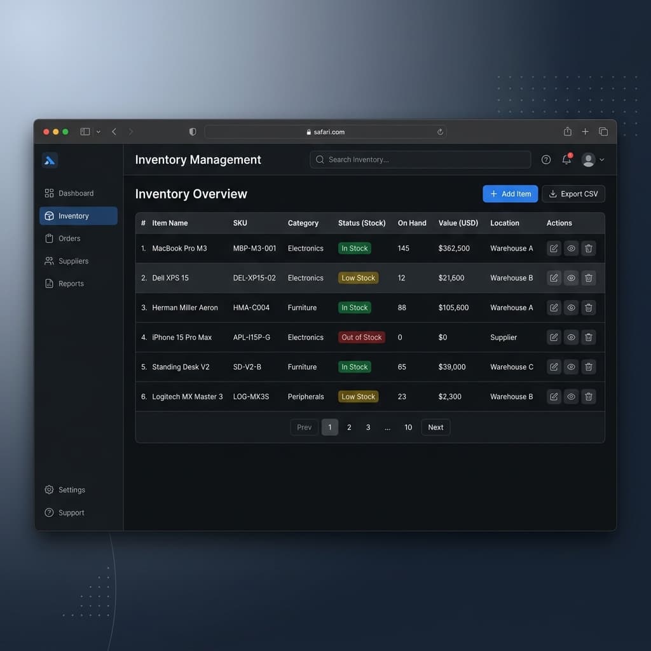651x651 pixels.
Task: Show the Safari tab overview
Action: [603, 132]
